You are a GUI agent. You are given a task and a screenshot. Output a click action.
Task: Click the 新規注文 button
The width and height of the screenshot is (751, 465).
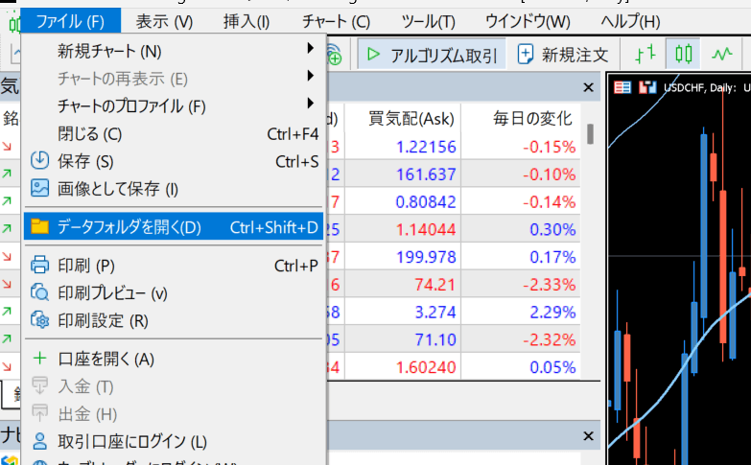563,55
